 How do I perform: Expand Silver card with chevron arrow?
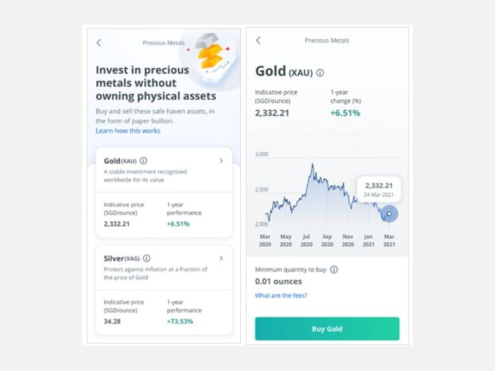pyautogui.click(x=221, y=259)
